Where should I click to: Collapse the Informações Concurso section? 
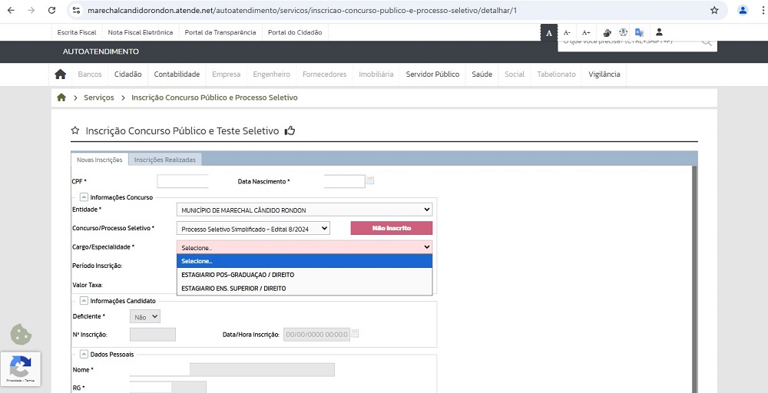click(x=83, y=197)
